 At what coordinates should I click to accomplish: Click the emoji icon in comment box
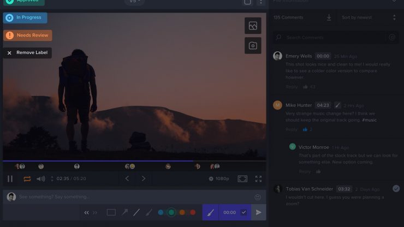(x=258, y=197)
